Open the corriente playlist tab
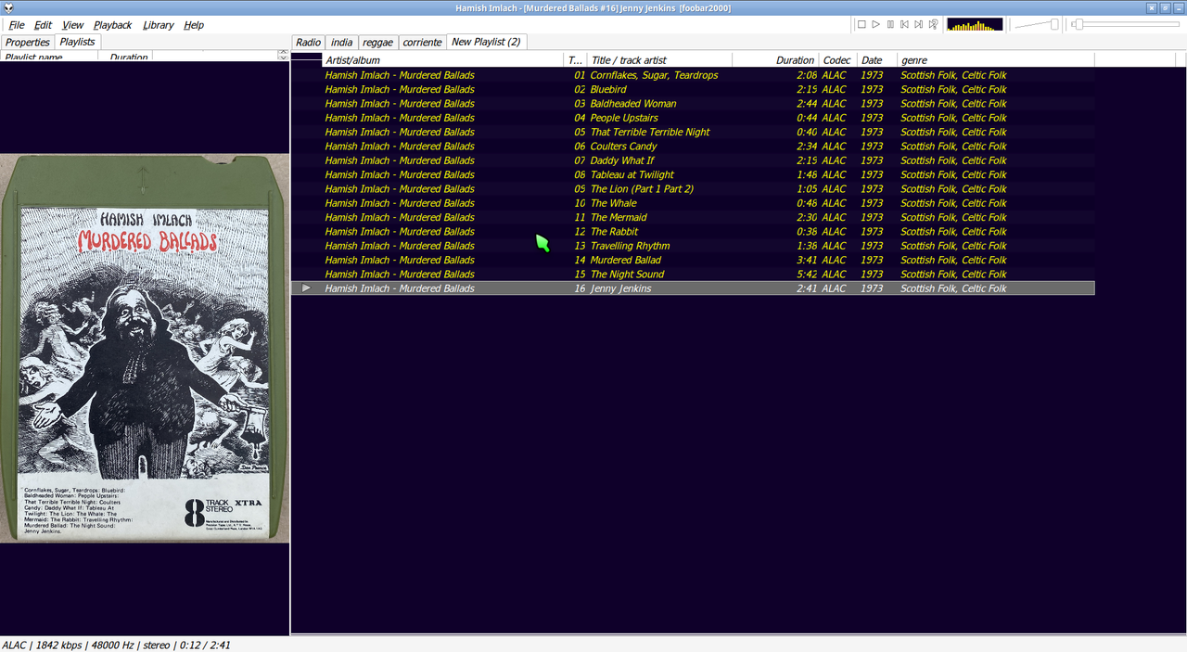This screenshot has width=1187, height=652. click(422, 42)
